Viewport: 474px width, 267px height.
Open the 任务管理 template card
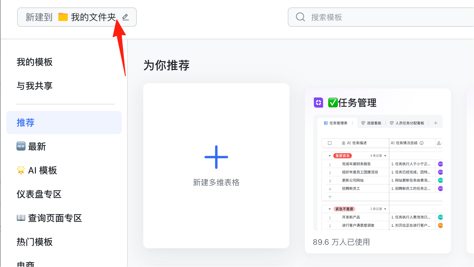378,171
